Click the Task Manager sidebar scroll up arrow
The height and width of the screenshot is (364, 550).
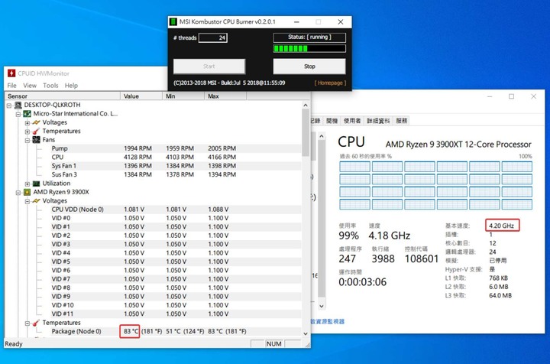pyautogui.click(x=322, y=136)
